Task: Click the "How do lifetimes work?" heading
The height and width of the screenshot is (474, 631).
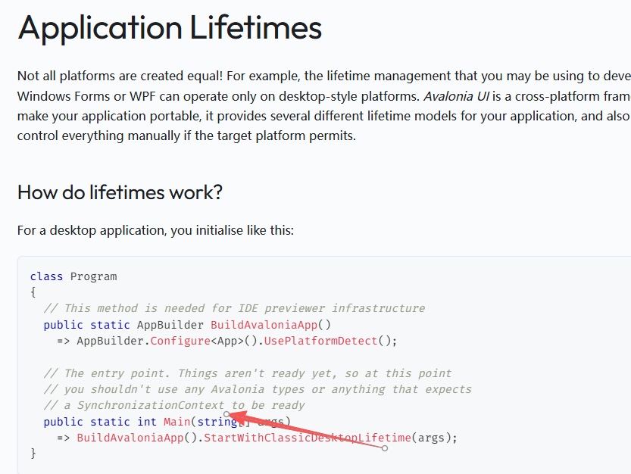Action: [x=120, y=192]
